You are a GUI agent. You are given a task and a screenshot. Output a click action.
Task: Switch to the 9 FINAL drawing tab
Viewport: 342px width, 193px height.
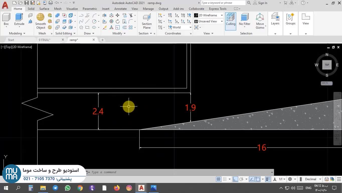point(45,40)
